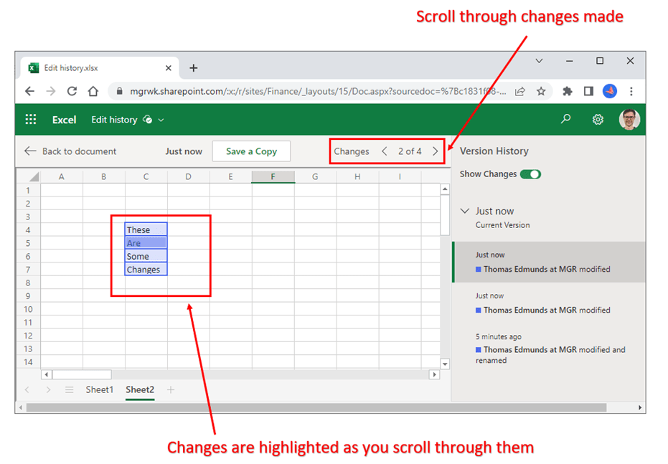Go to the previous change arrow
This screenshot has height=464, width=668.
[x=385, y=151]
